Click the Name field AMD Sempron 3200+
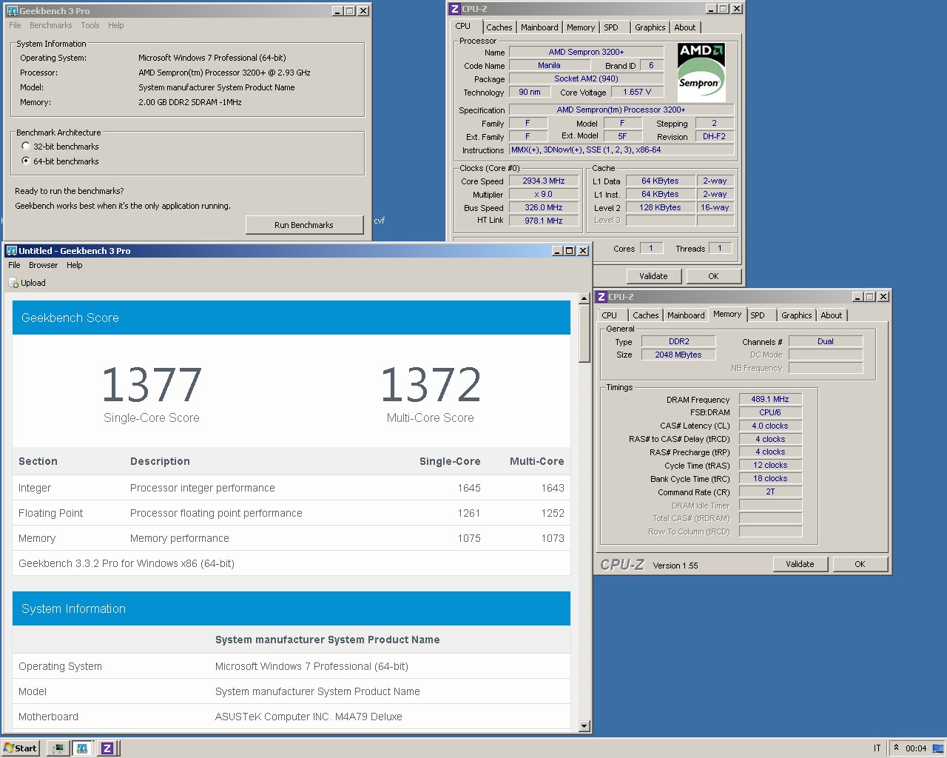947x758 pixels. [x=586, y=52]
